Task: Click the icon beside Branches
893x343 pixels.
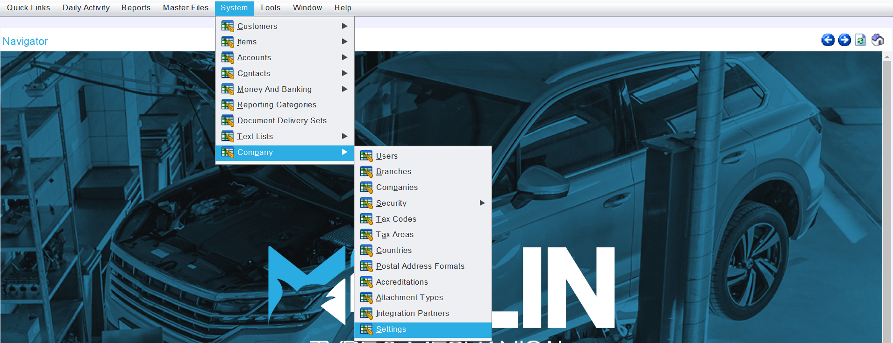Action: (366, 172)
